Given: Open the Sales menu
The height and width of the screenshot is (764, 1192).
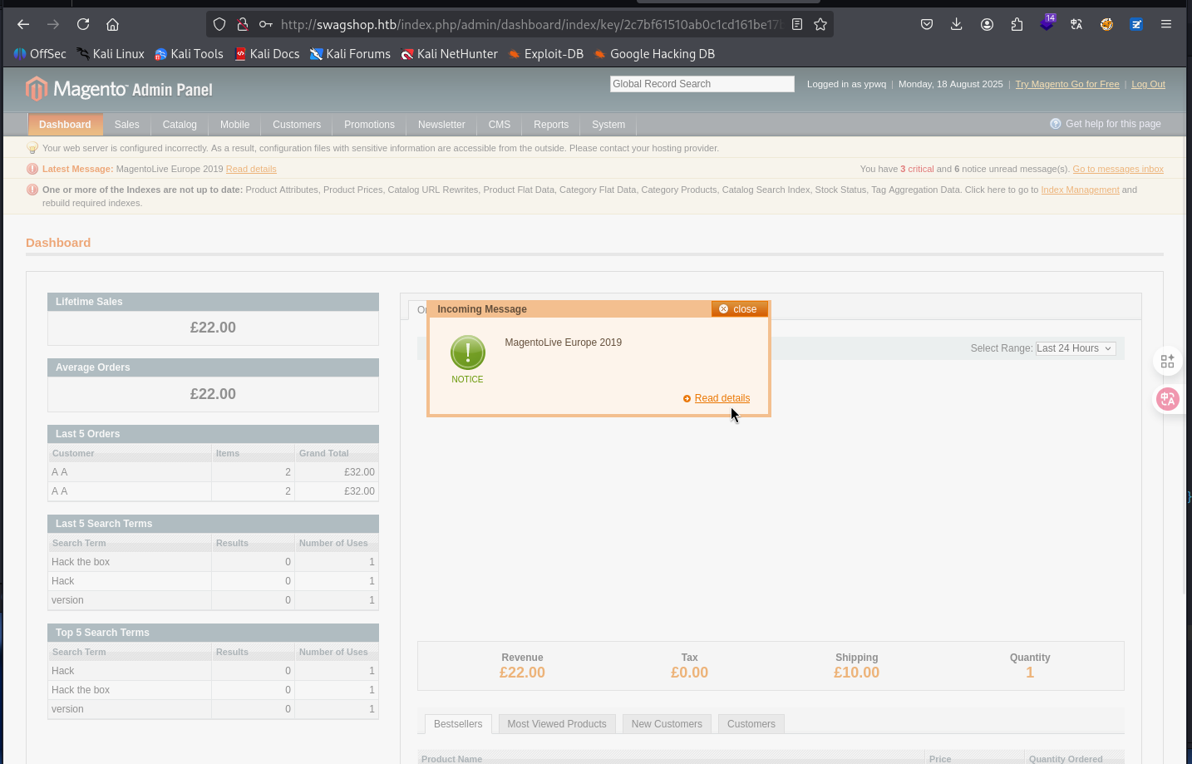Looking at the screenshot, I should tap(127, 125).
